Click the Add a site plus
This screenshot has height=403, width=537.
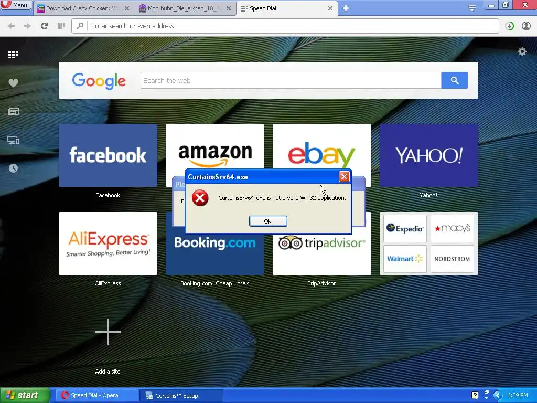(108, 332)
